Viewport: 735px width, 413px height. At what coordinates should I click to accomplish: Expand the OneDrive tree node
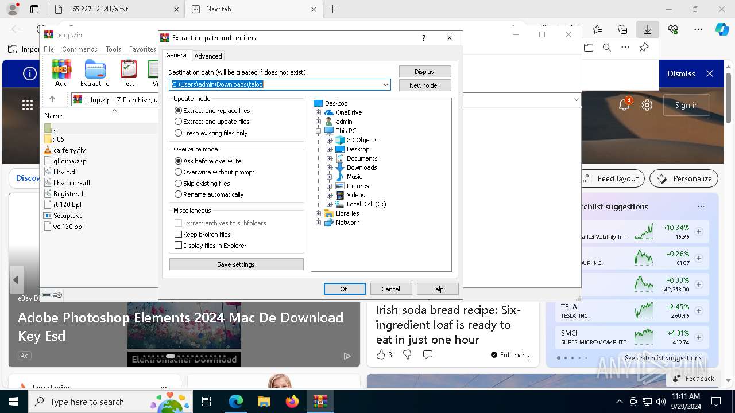[x=319, y=112]
